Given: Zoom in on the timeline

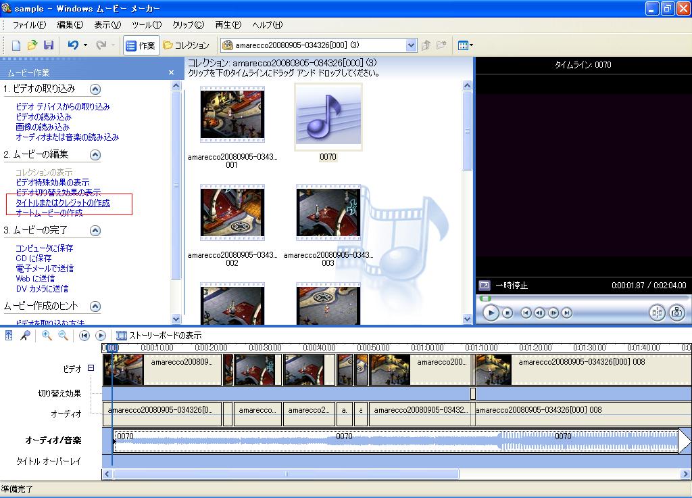Looking at the screenshot, I should point(47,335).
